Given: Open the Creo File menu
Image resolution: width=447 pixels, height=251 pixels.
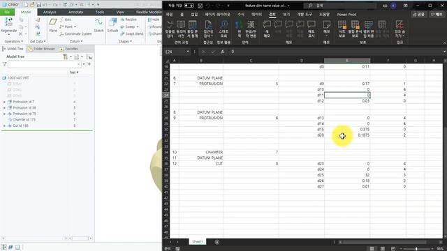Looking at the screenshot, I should (7, 12).
